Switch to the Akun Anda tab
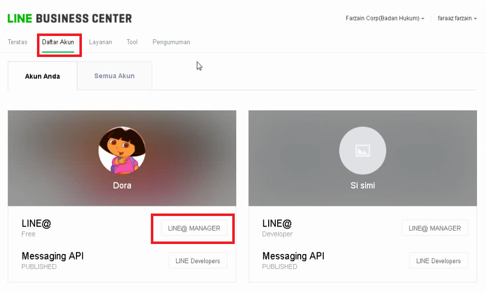486x292 pixels. [42, 76]
